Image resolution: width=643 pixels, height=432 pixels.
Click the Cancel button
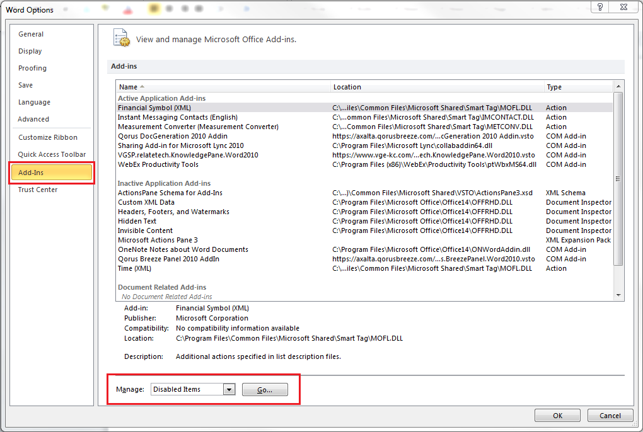pos(610,416)
